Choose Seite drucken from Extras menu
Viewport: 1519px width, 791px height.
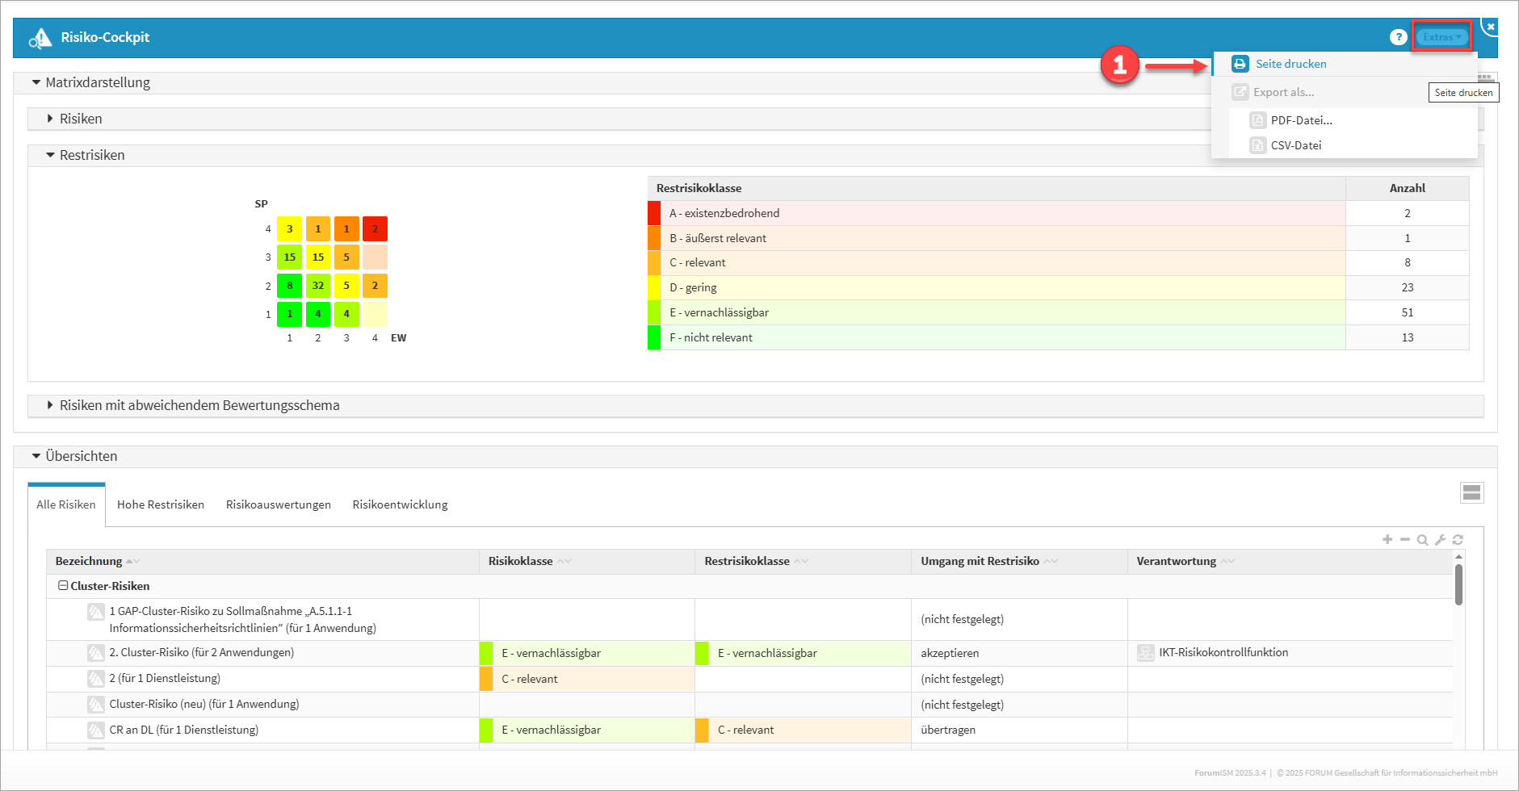tap(1290, 64)
